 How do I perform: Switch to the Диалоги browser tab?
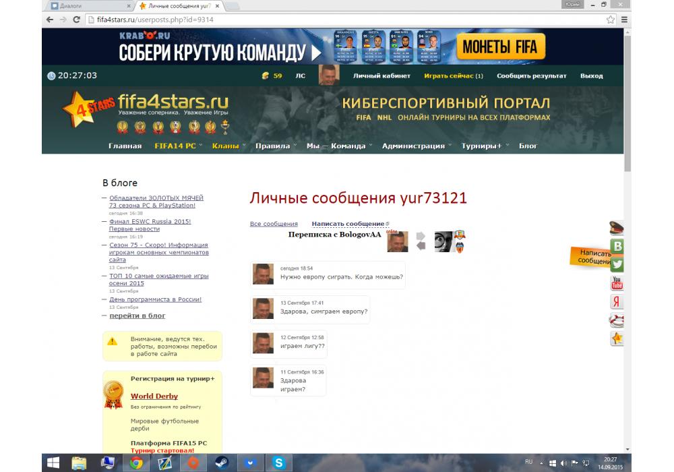coord(90,6)
